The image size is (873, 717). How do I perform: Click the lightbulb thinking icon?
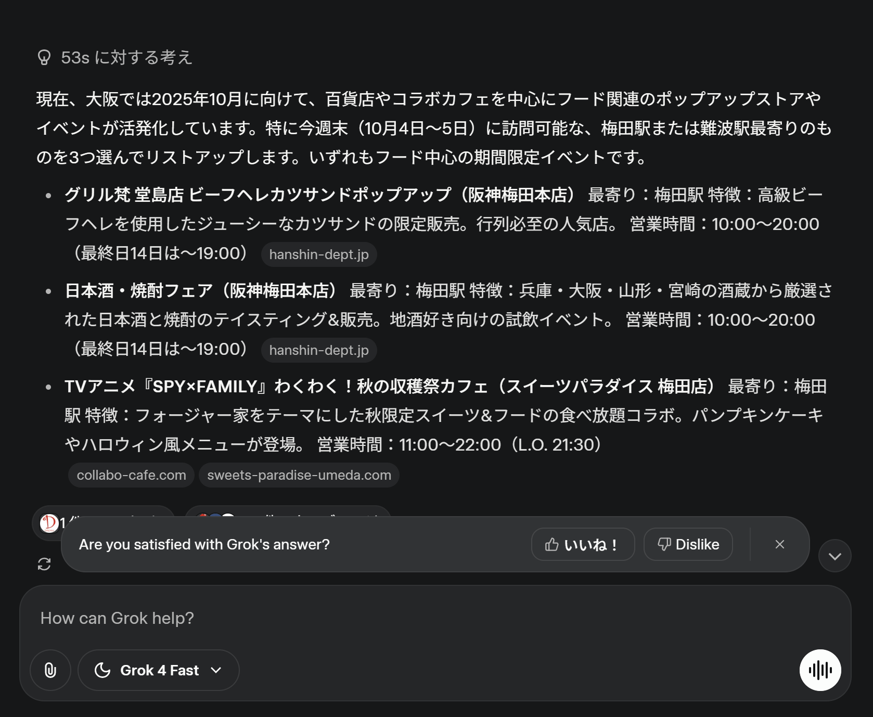[44, 57]
